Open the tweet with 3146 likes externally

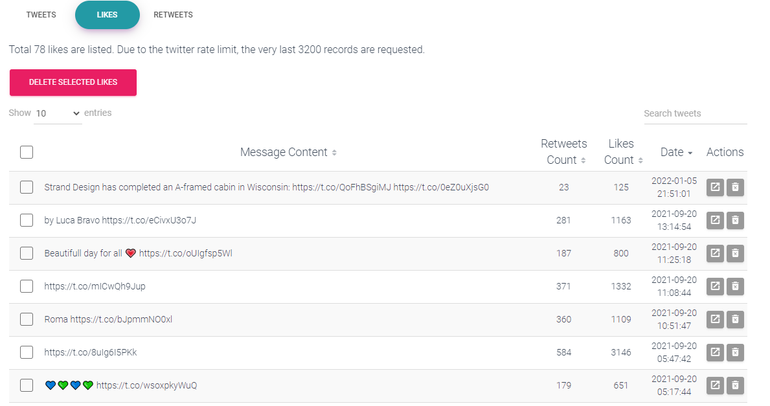tap(715, 352)
